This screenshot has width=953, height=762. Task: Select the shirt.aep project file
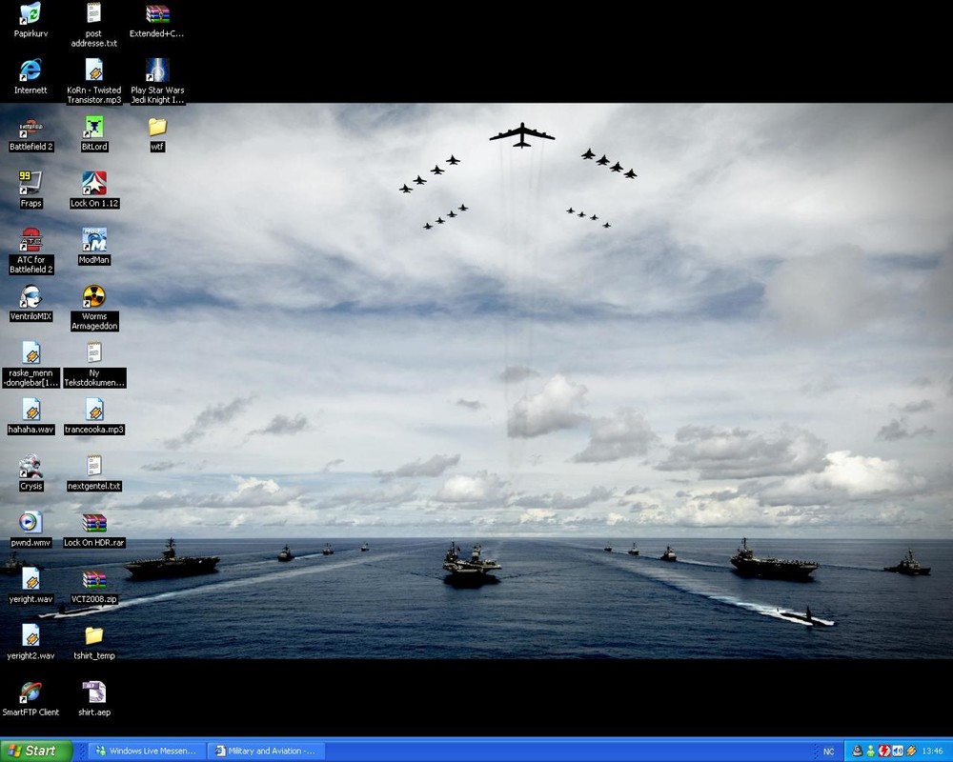pyautogui.click(x=93, y=692)
